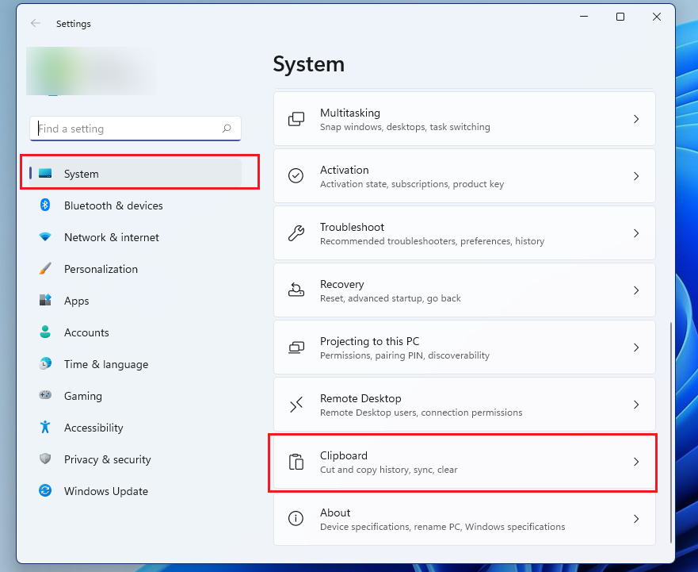Expand the Multitasking settings row chevron
Image resolution: width=698 pixels, height=572 pixels.
pyautogui.click(x=636, y=118)
